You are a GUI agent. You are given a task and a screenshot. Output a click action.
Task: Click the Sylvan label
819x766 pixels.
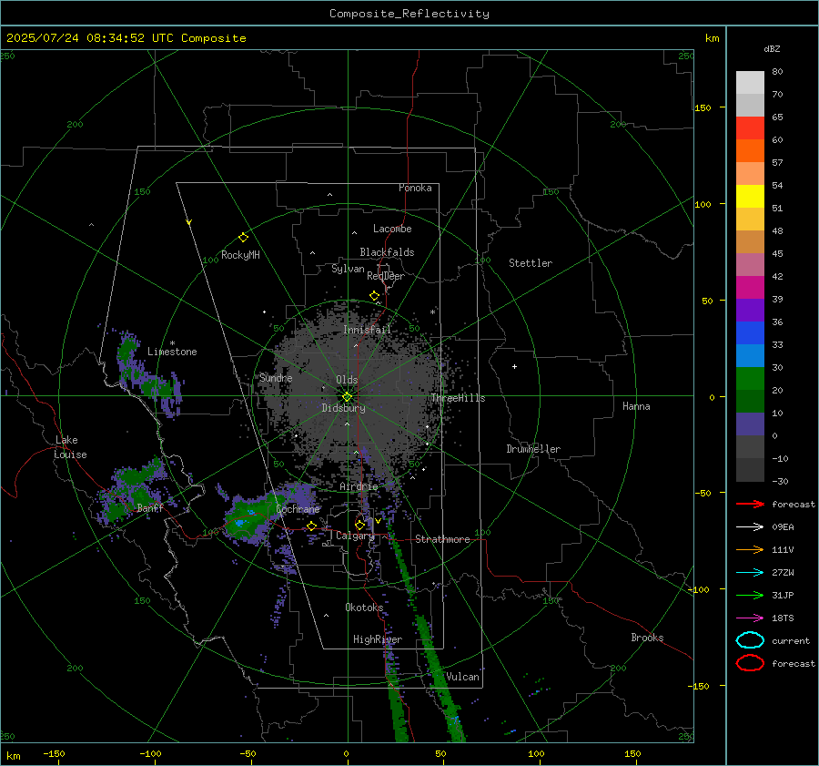click(348, 269)
